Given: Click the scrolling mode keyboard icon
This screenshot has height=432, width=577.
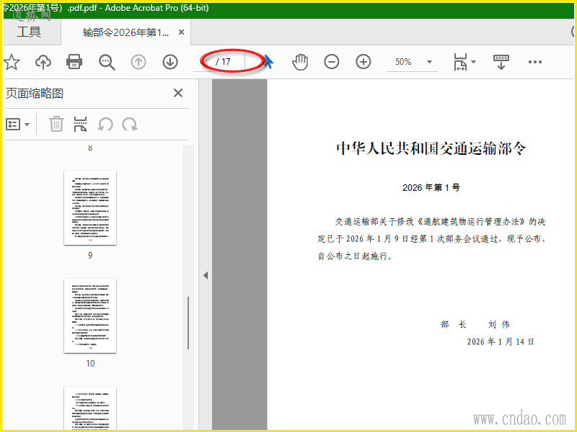Looking at the screenshot, I should [501, 62].
